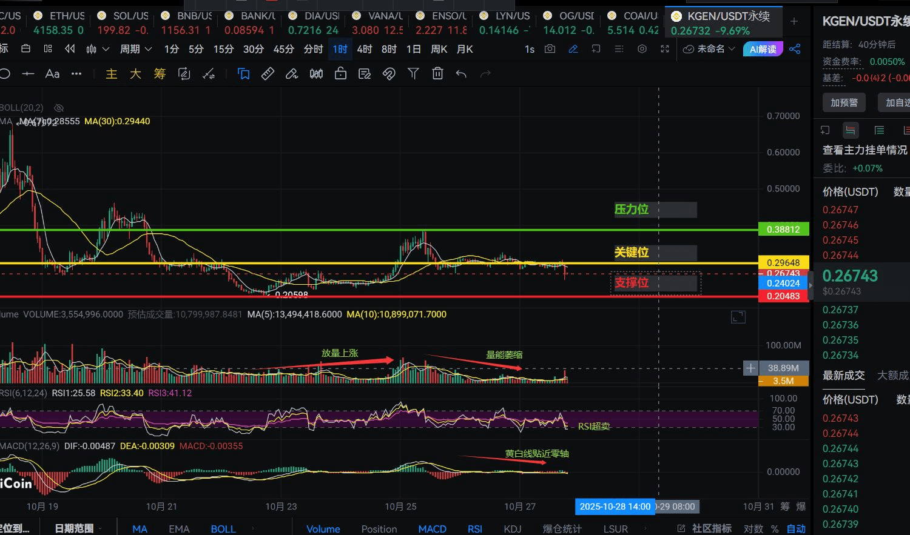Open the 未命名 layout dropdown
The width and height of the screenshot is (910, 535).
[x=710, y=49]
